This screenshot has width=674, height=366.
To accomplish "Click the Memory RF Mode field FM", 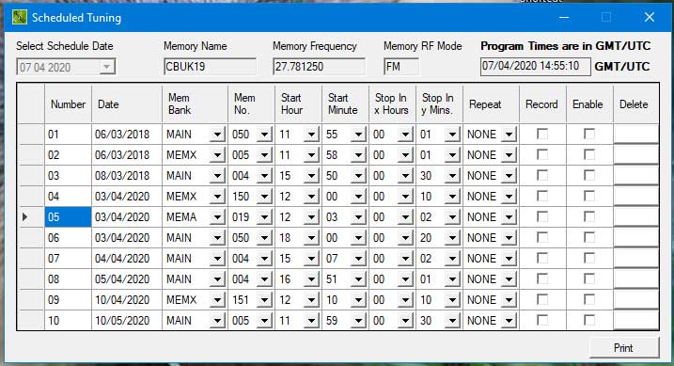I will coord(401,67).
